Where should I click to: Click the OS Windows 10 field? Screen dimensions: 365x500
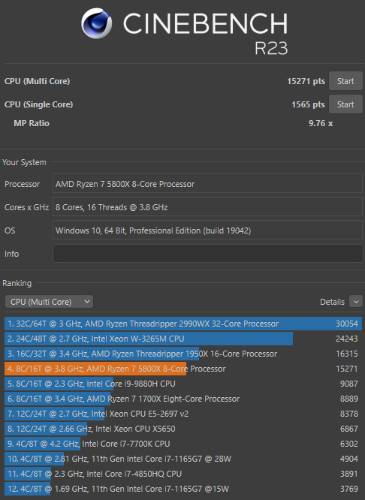207,230
